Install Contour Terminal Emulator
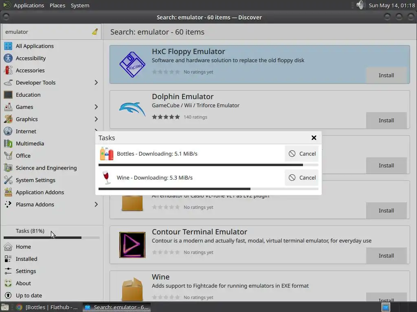 click(x=386, y=256)
